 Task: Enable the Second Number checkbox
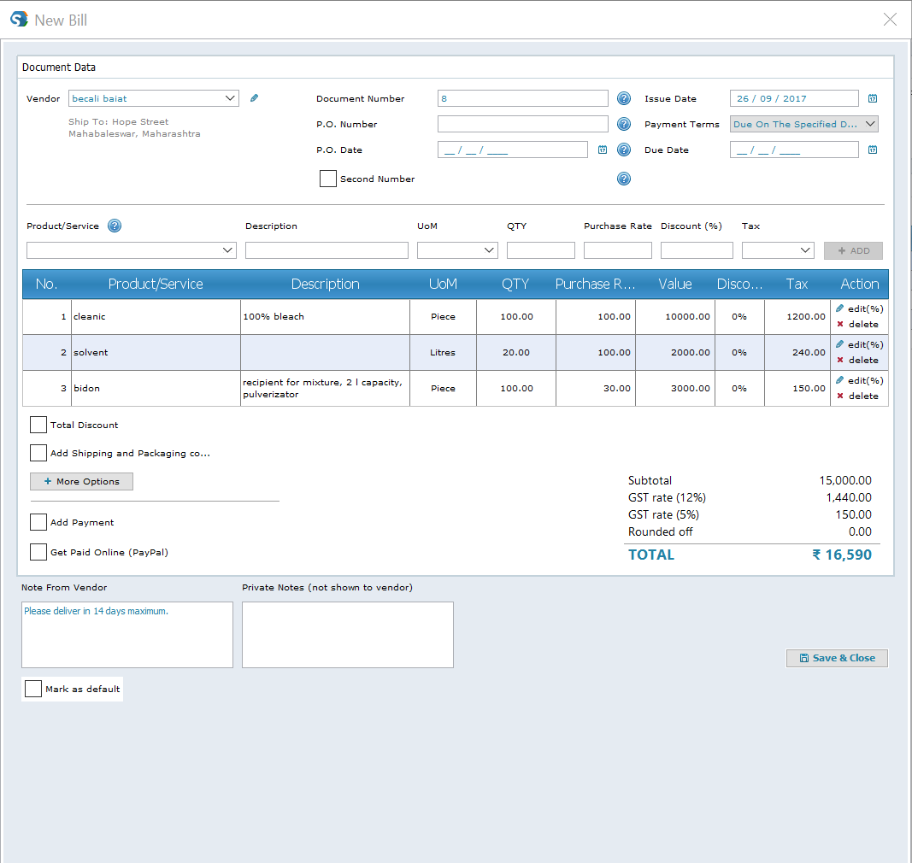(327, 179)
